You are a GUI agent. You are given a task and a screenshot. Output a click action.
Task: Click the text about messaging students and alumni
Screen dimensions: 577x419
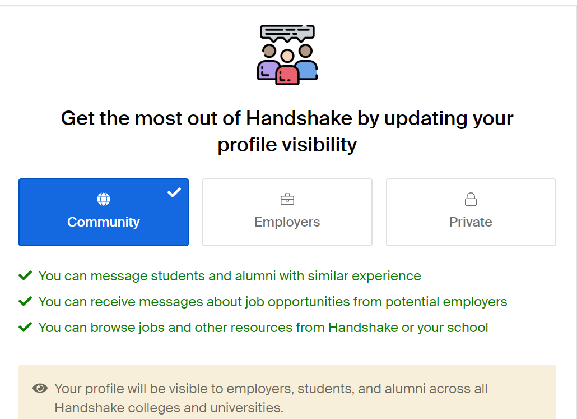click(230, 275)
